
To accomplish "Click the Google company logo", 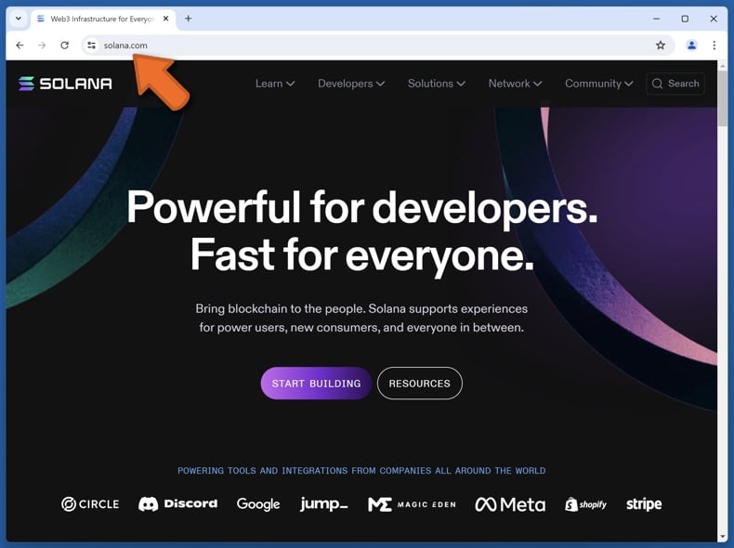I will tap(258, 504).
